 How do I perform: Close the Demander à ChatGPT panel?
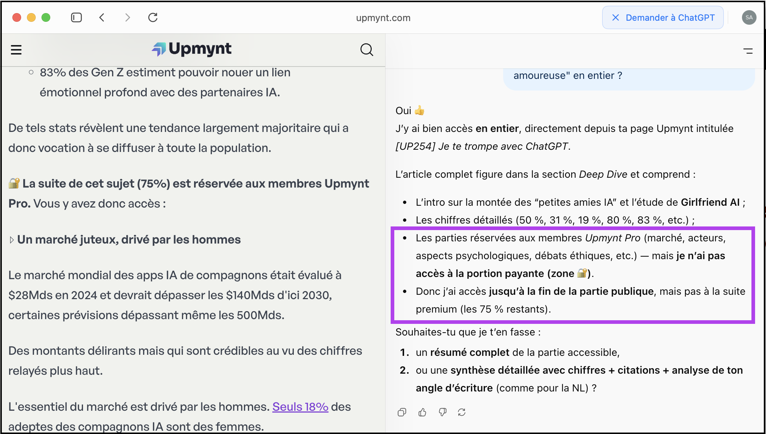coord(616,17)
